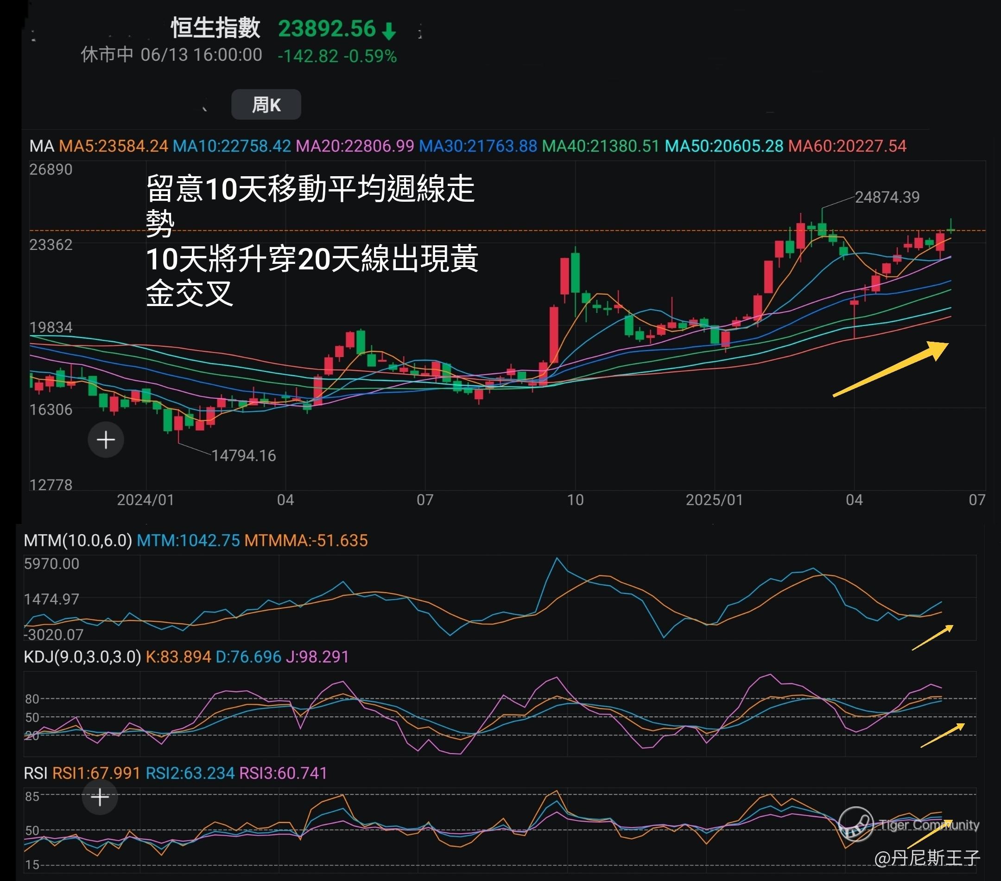Select the 周K weekly chart tab
This screenshot has width=1001, height=881.
pos(266,104)
